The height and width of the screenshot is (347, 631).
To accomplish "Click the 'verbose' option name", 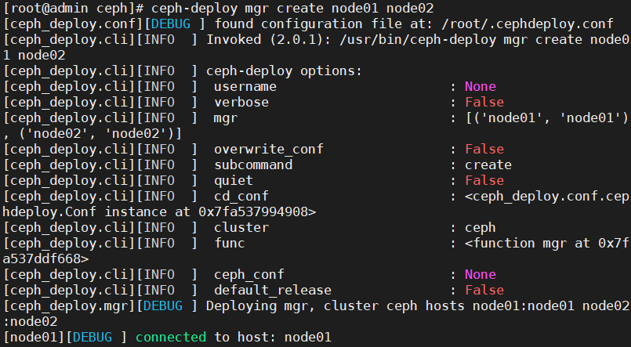I will click(241, 102).
